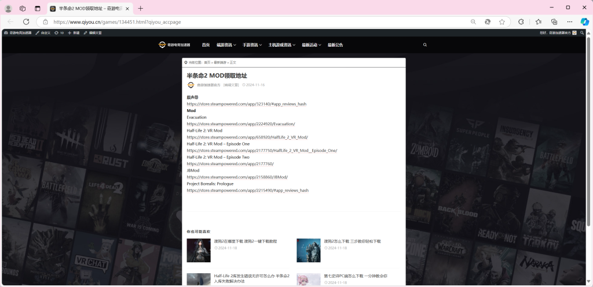The width and height of the screenshot is (593, 287).
Task: Open the Half-Life 2库发生错误无许可 article link
Action: (252, 279)
